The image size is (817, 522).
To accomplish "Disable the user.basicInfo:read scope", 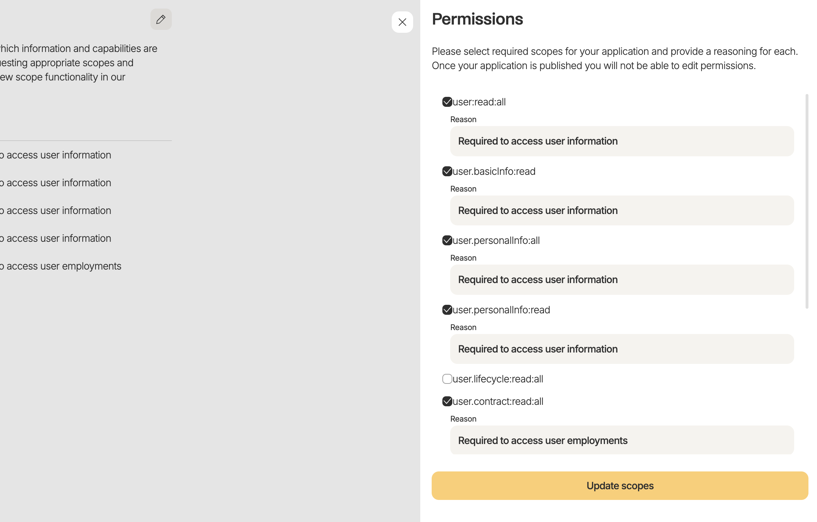I will tap(447, 171).
